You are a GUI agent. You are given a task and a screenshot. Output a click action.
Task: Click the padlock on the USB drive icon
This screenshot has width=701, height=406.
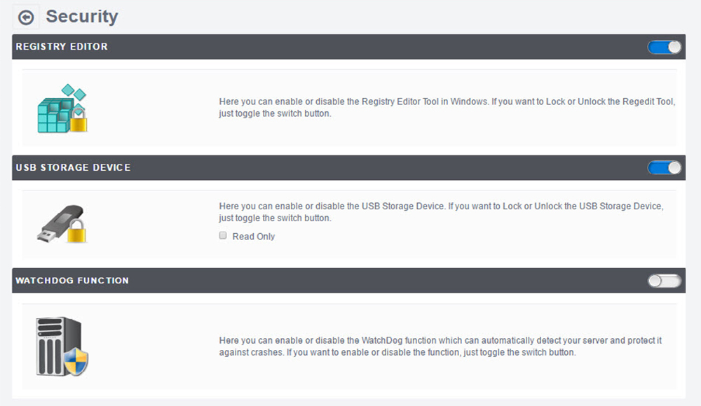click(x=76, y=232)
